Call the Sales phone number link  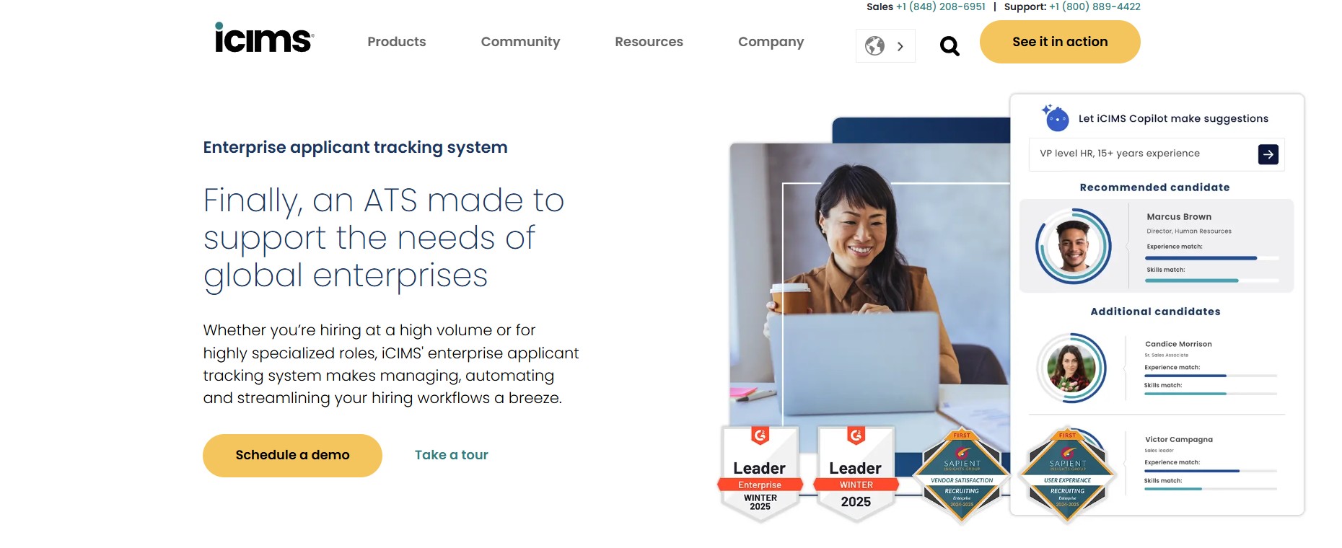(x=941, y=6)
